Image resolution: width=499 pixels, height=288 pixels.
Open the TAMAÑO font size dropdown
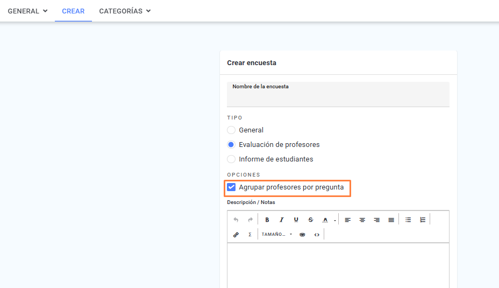[276, 235]
